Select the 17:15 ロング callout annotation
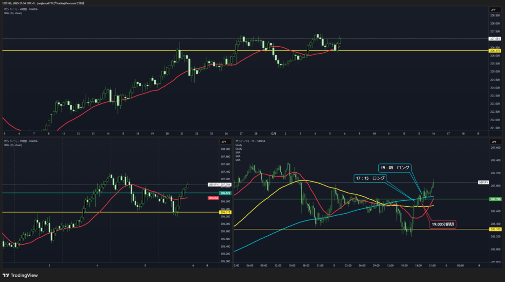The image size is (505, 282). 369,178
